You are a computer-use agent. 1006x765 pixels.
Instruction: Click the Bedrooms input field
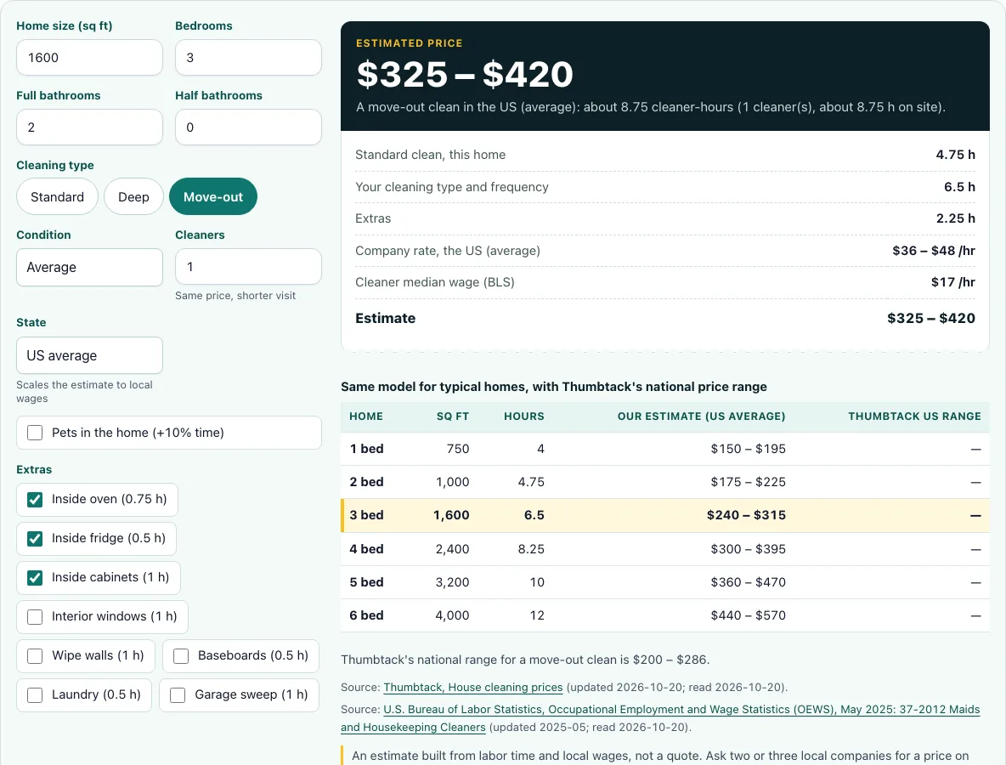248,58
